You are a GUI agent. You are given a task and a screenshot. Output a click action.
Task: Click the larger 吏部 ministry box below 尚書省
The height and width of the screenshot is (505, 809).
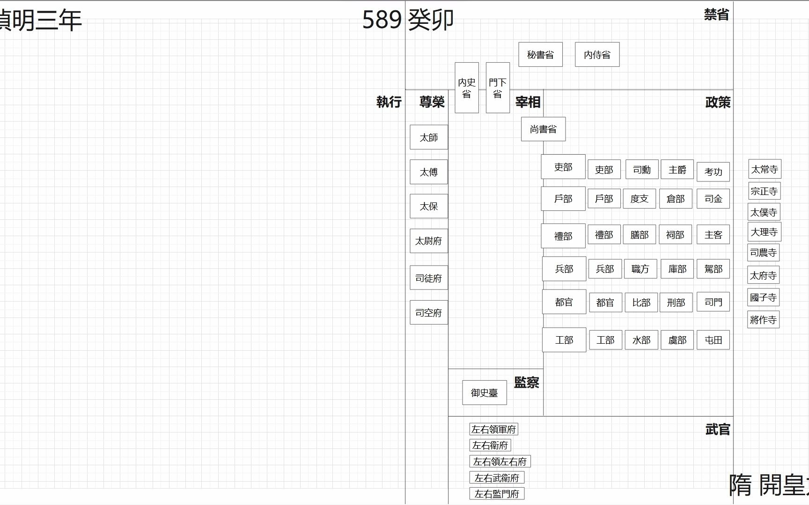point(563,167)
